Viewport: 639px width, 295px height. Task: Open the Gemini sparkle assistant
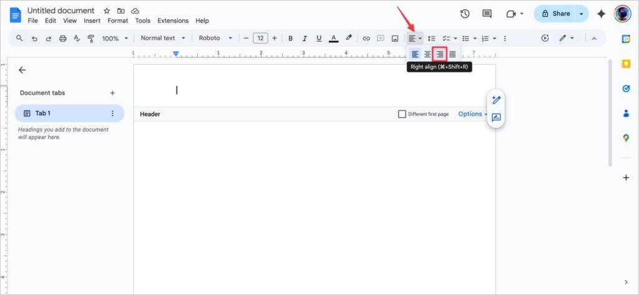601,14
